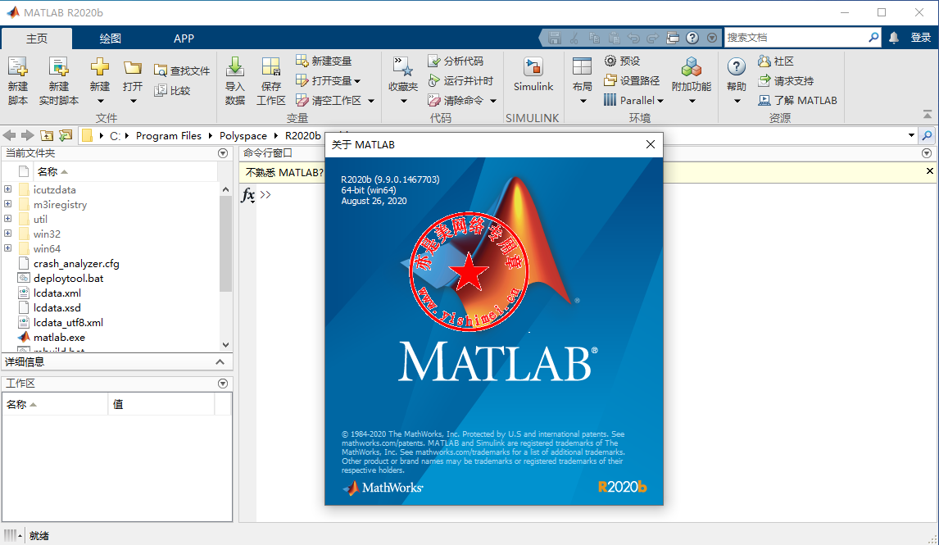
Task: Open 社区 community
Action: tap(776, 61)
